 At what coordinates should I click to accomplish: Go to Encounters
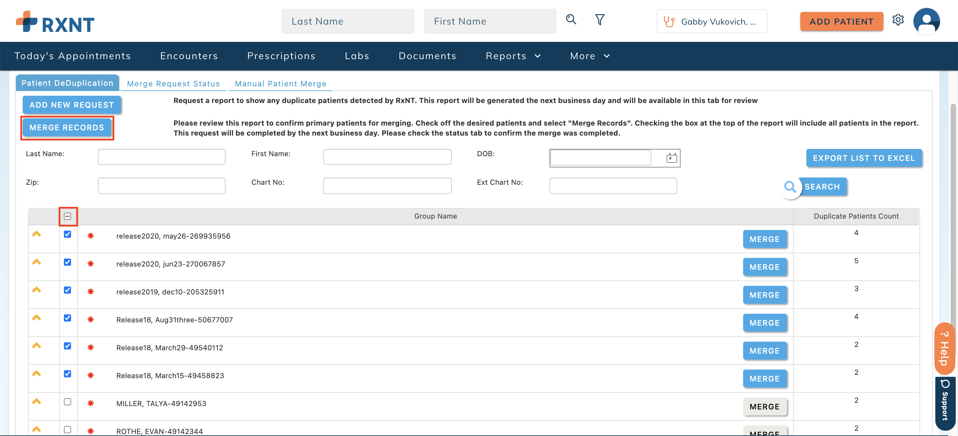(189, 56)
